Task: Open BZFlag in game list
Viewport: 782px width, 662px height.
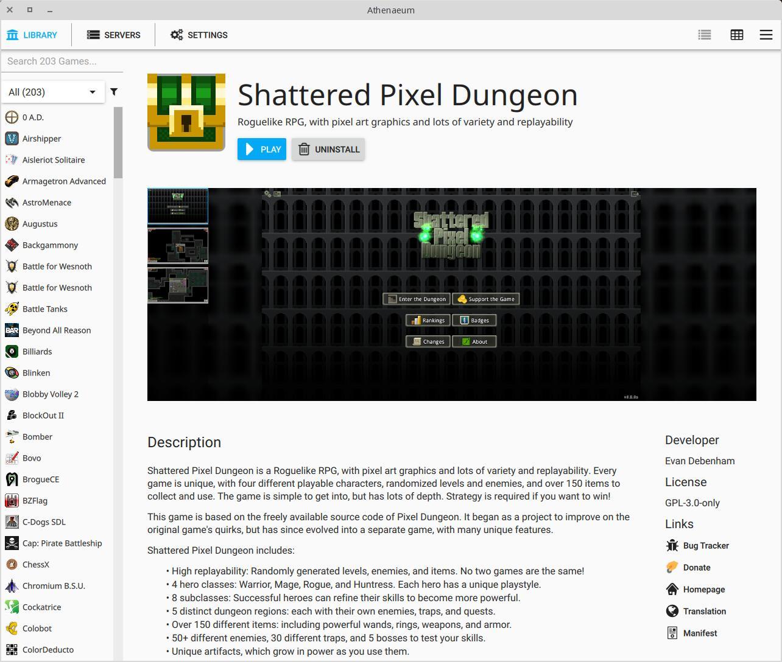Action: pyautogui.click(x=57, y=500)
